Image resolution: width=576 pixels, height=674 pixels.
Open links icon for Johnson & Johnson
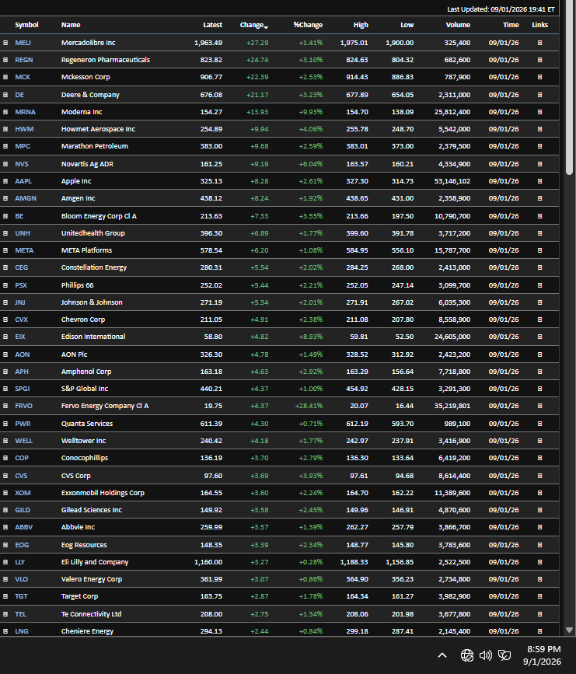pyautogui.click(x=540, y=302)
